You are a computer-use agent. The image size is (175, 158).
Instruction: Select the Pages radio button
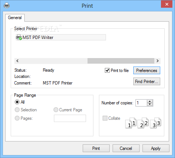17,118
